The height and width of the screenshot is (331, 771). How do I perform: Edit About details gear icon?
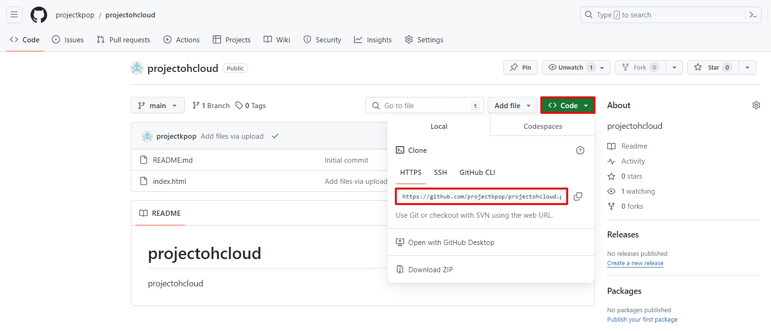[756, 105]
